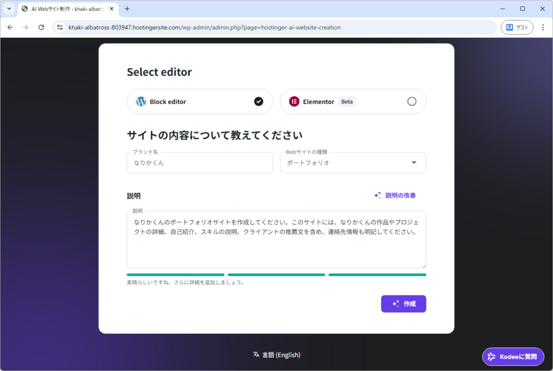Select the AI Webサイト制作 browser tab
Viewport: 553px width, 371px height.
tap(65, 9)
